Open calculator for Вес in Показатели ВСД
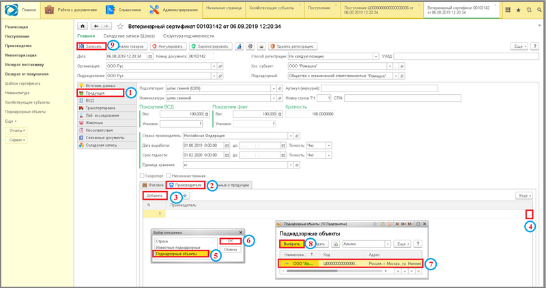Screen dimensions: 546x288 pyautogui.click(x=207, y=114)
